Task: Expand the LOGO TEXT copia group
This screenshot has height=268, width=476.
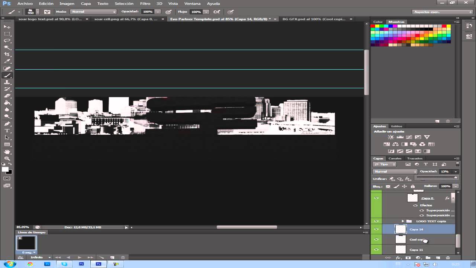Action: pyautogui.click(x=402, y=221)
